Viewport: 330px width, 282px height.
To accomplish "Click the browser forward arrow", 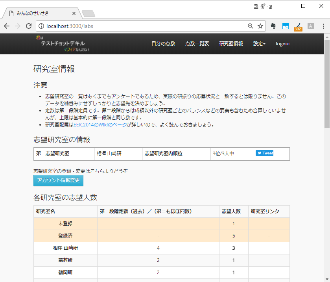I will 18,26.
